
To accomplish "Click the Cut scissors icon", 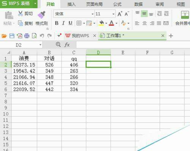I will (x=21, y=13).
